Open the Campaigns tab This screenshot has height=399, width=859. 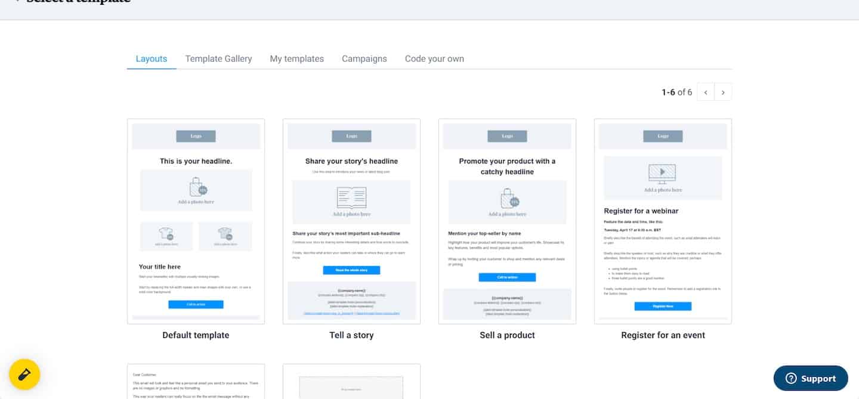coord(364,58)
